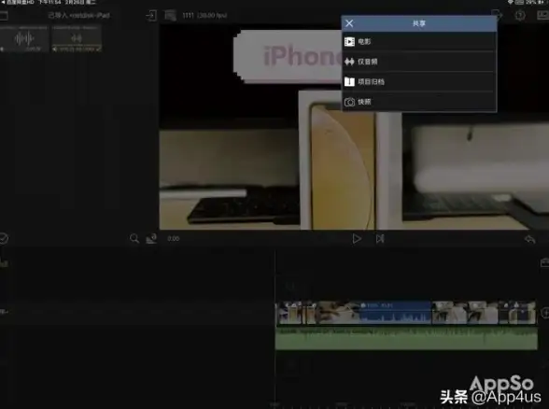Tap the import media icon in top bar
The image size is (549, 409).
pos(151,15)
